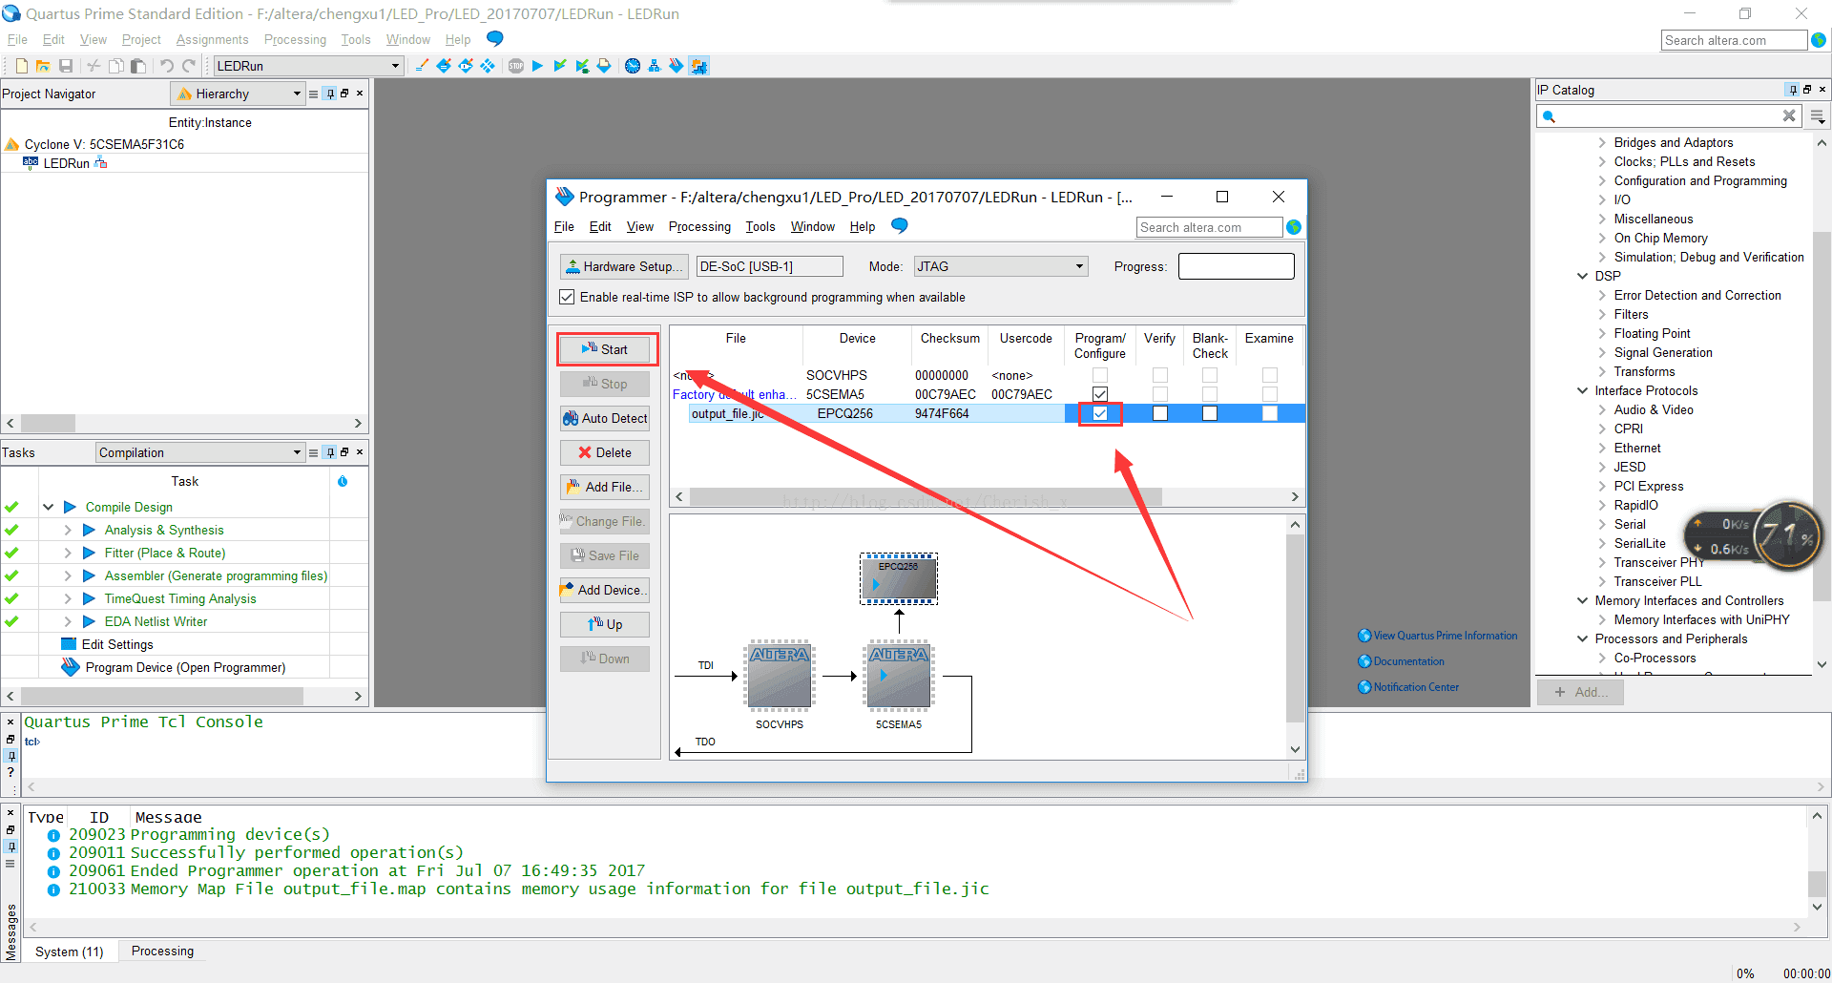Screen dimensions: 1832x983
Task: Open the Hierarchy dropdown in Project Navigator
Action: 238,94
